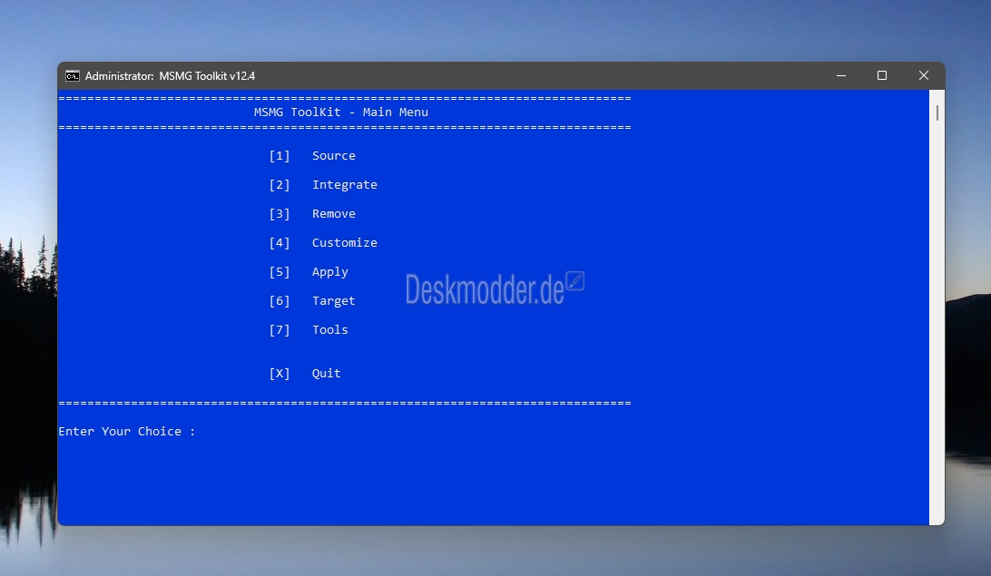Select the Source menu entry

[x=334, y=156]
